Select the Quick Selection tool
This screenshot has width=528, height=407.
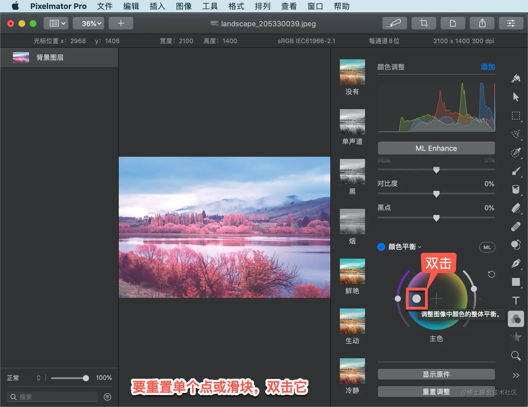(x=516, y=153)
